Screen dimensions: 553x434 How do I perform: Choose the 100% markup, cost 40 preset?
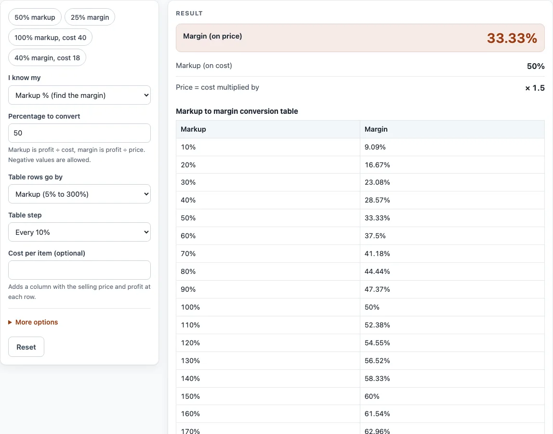50,38
